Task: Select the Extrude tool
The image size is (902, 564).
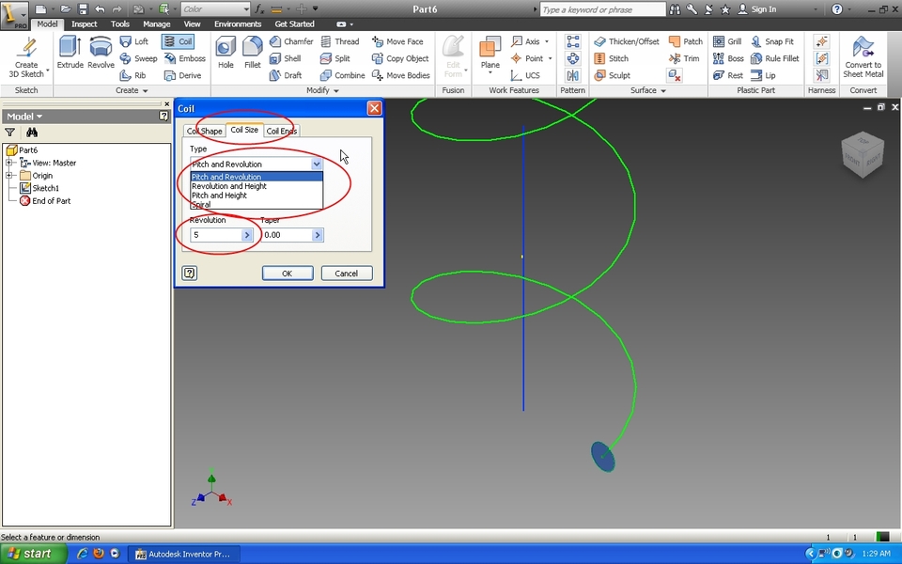Action: point(70,49)
